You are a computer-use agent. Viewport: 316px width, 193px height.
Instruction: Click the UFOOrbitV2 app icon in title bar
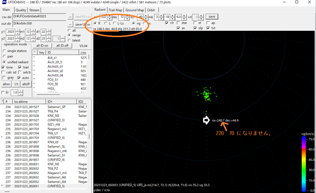click(4, 3)
